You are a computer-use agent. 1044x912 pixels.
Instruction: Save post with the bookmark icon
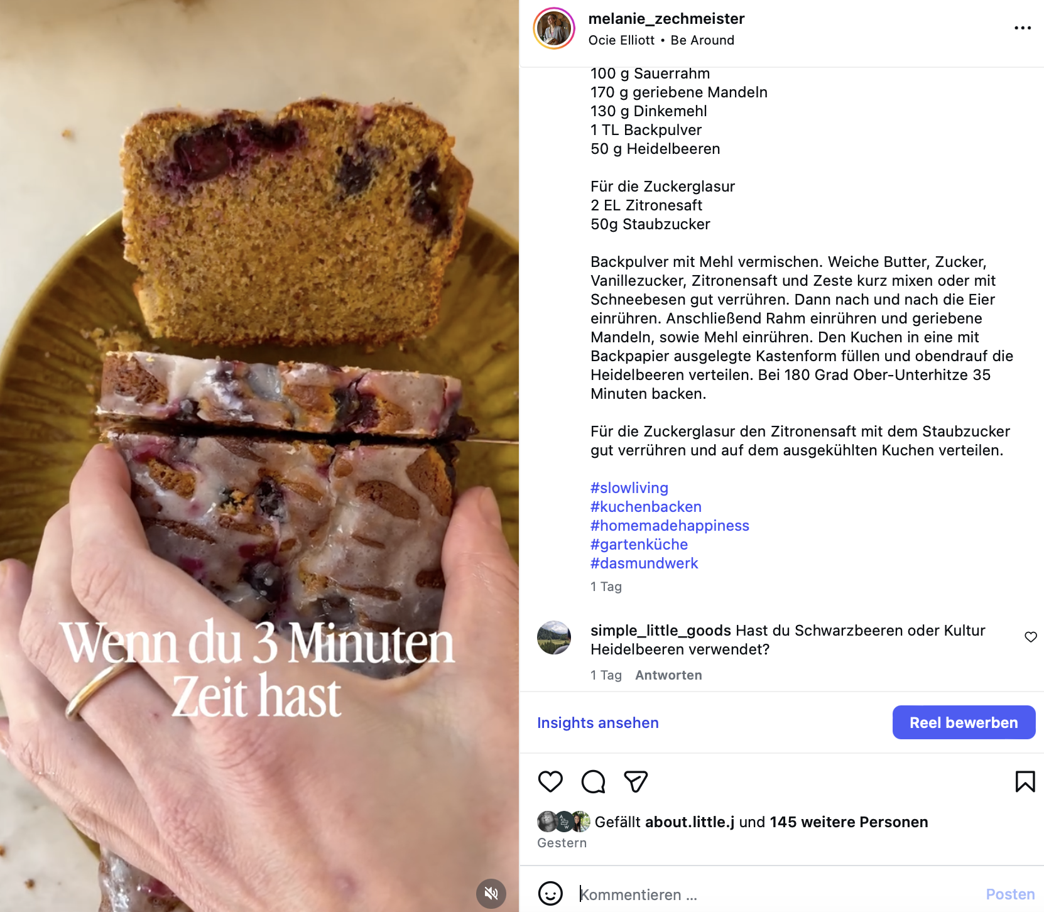1025,781
